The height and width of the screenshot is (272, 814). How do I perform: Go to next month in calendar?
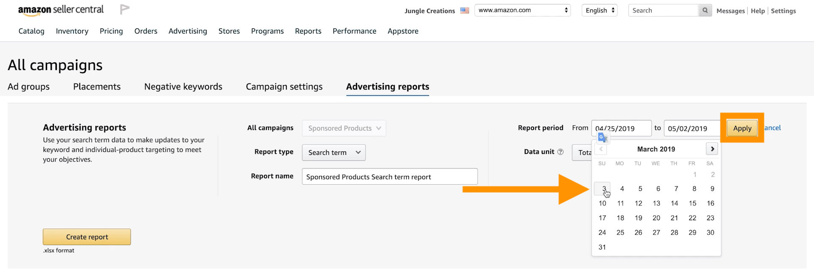tap(712, 149)
